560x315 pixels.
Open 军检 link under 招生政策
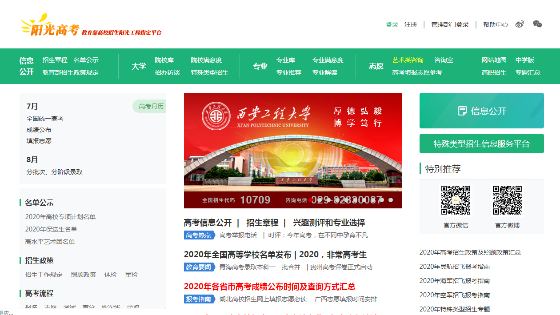132,275
